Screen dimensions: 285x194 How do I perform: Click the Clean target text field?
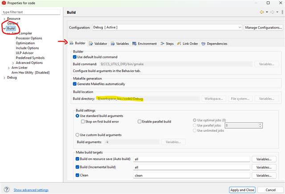(191, 175)
